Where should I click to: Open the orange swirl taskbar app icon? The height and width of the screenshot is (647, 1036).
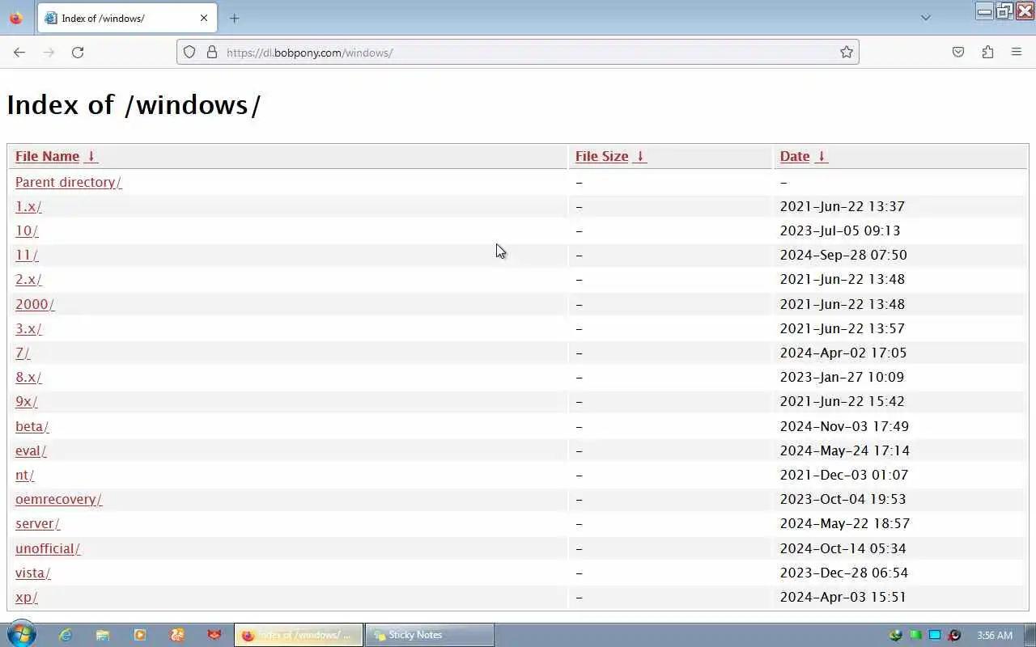[177, 635]
